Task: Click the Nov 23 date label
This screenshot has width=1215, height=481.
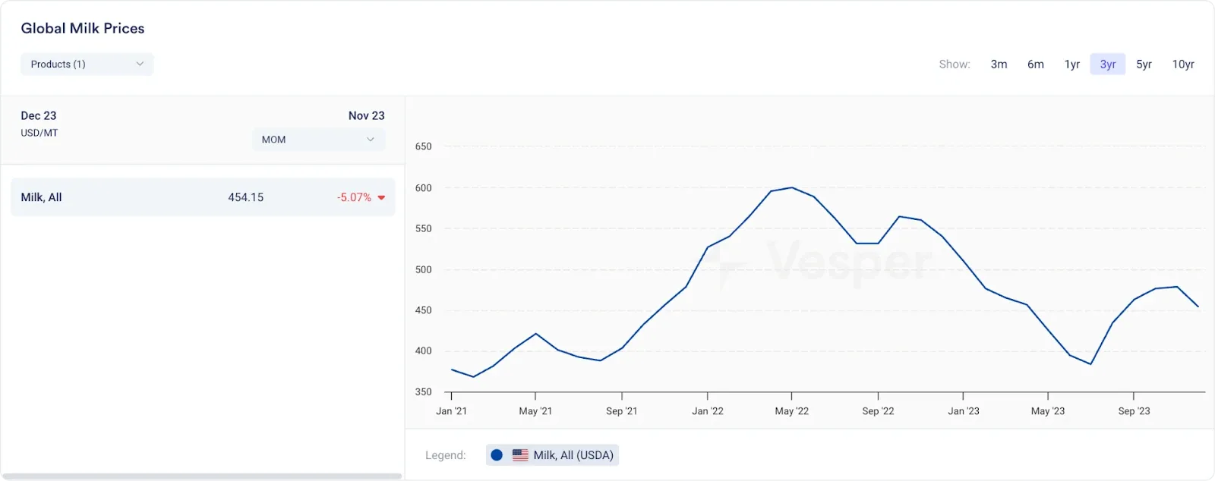Action: point(367,116)
